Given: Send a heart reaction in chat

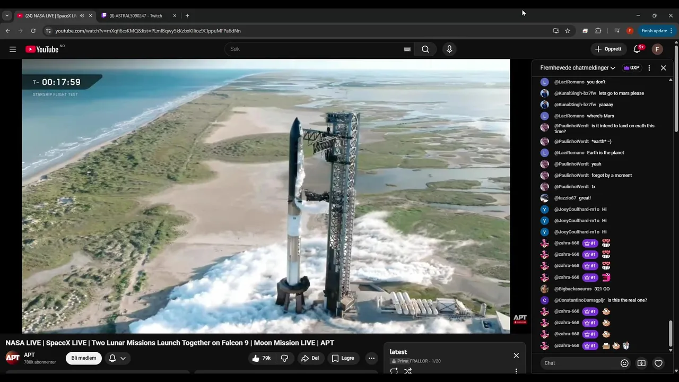Looking at the screenshot, I should tap(658, 363).
